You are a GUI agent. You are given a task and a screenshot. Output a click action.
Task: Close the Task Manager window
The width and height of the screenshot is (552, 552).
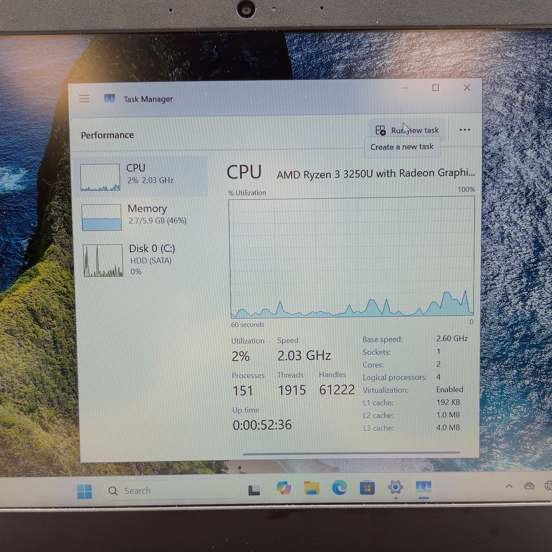click(467, 88)
